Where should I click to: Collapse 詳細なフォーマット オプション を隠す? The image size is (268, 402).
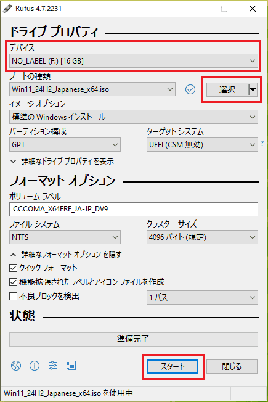[x=65, y=254]
